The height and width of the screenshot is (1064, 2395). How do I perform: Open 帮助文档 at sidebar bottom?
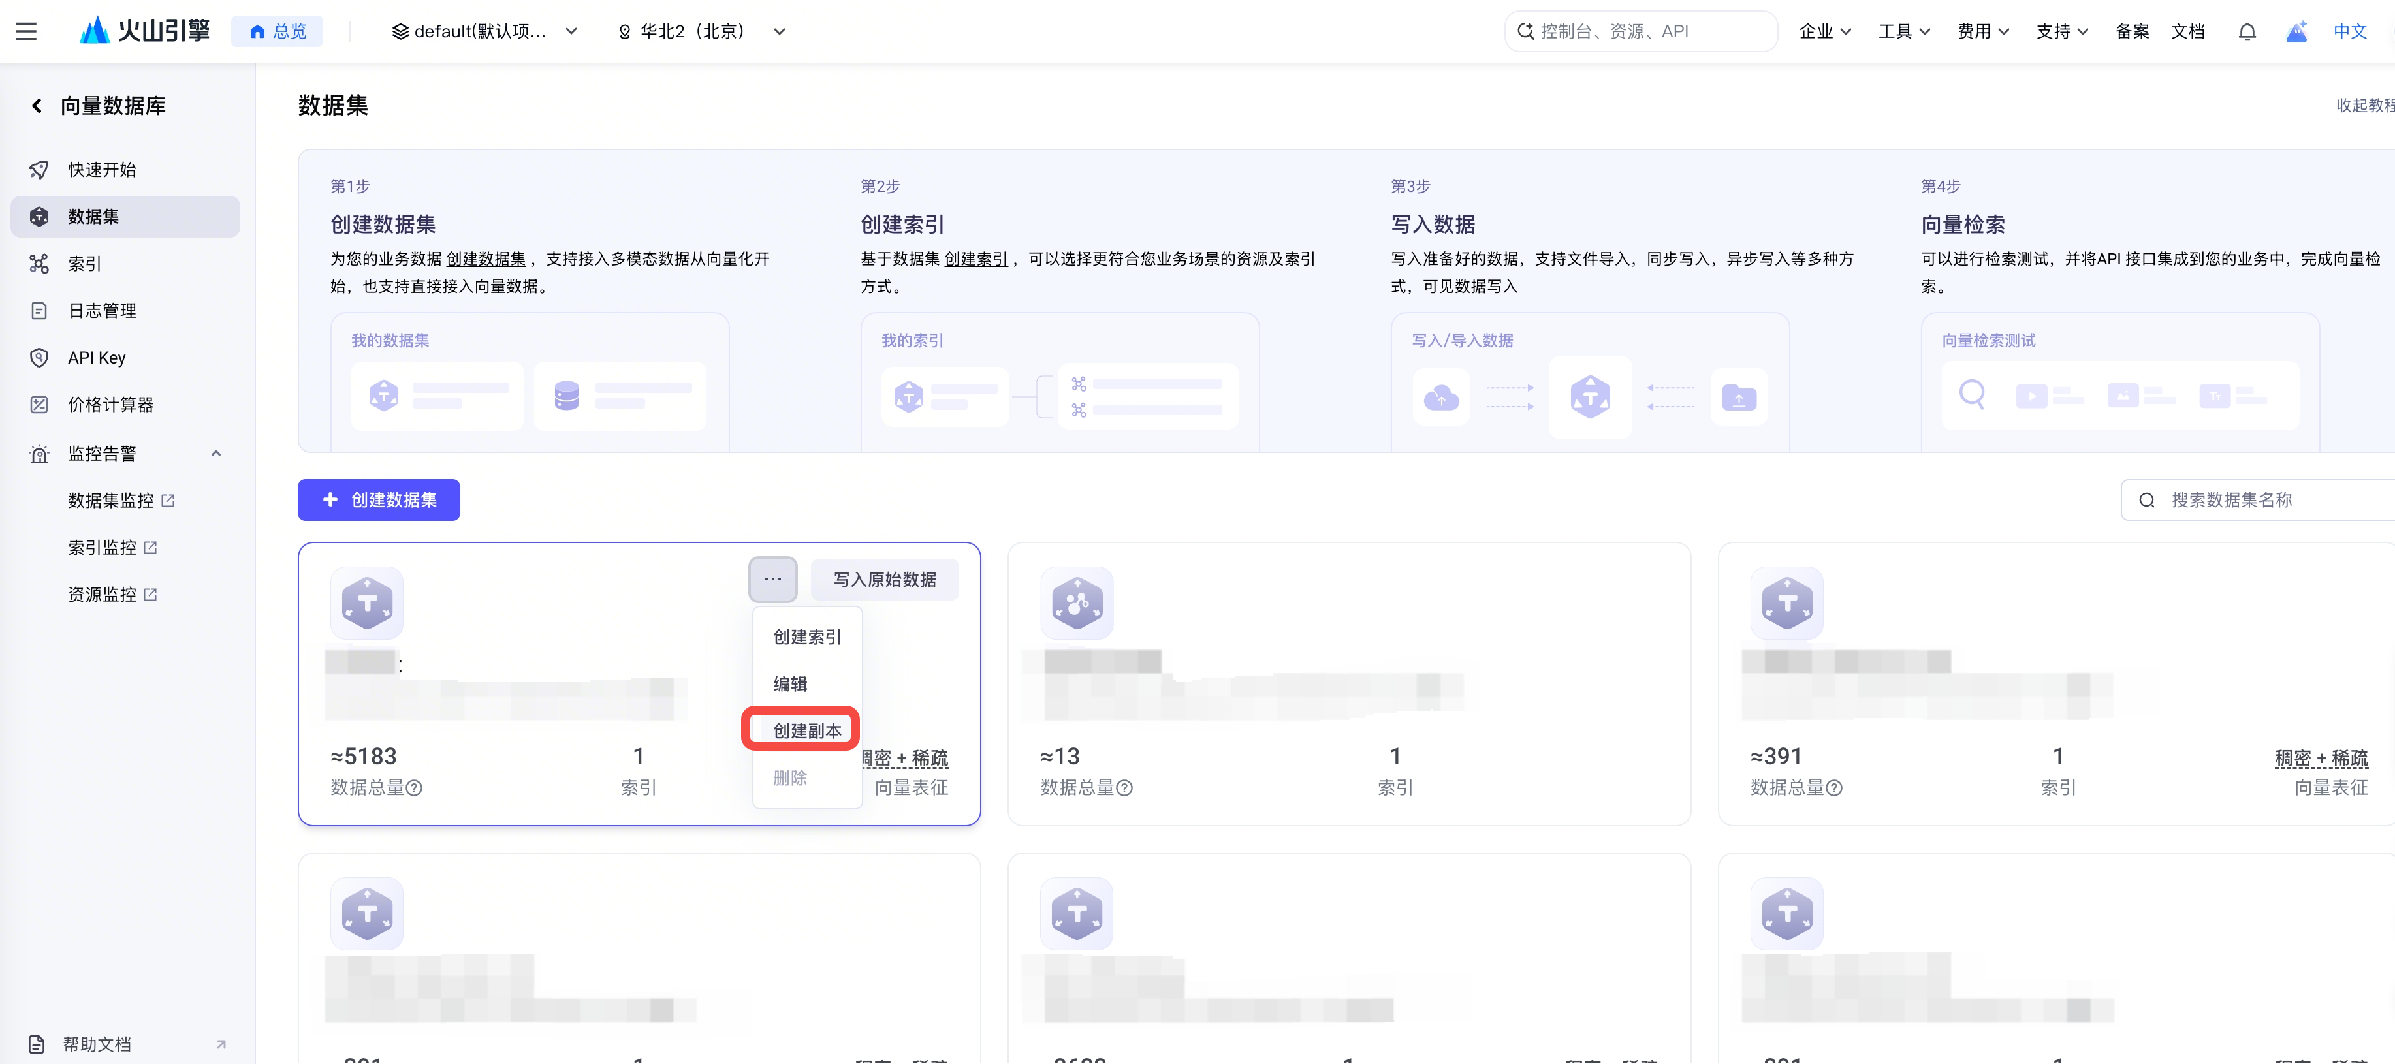click(127, 1044)
